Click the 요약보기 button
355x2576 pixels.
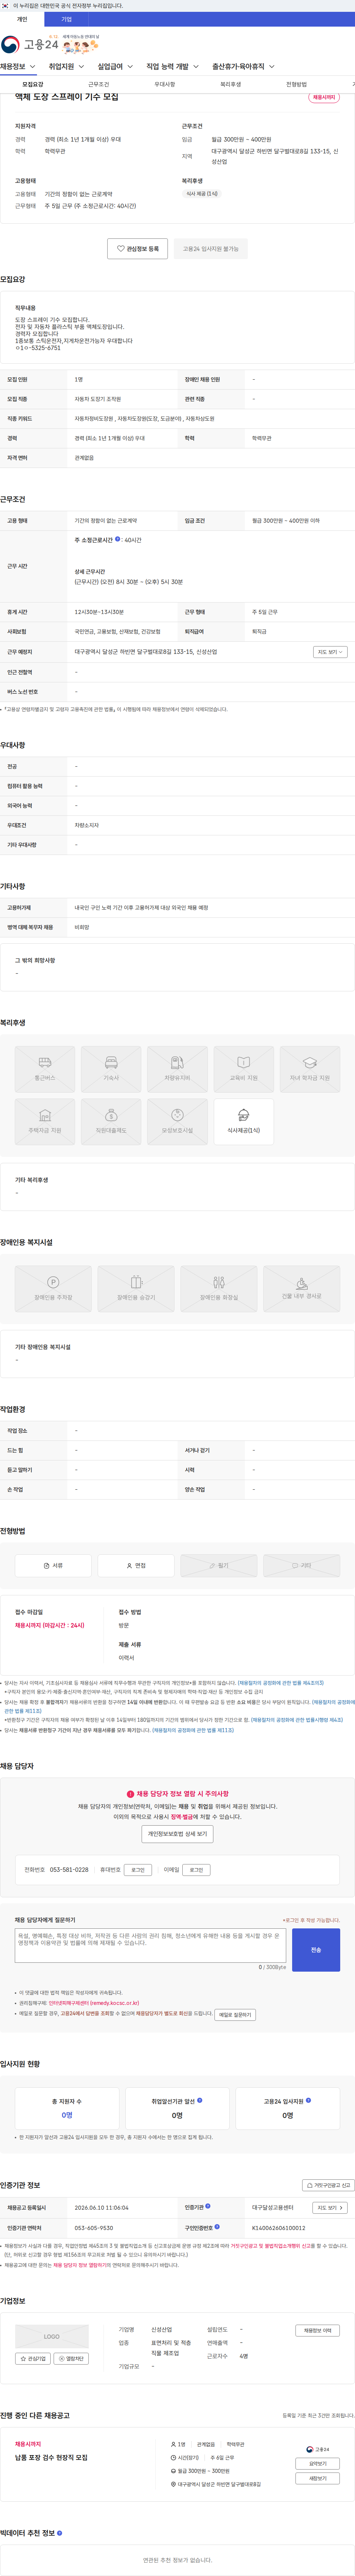317,2463
